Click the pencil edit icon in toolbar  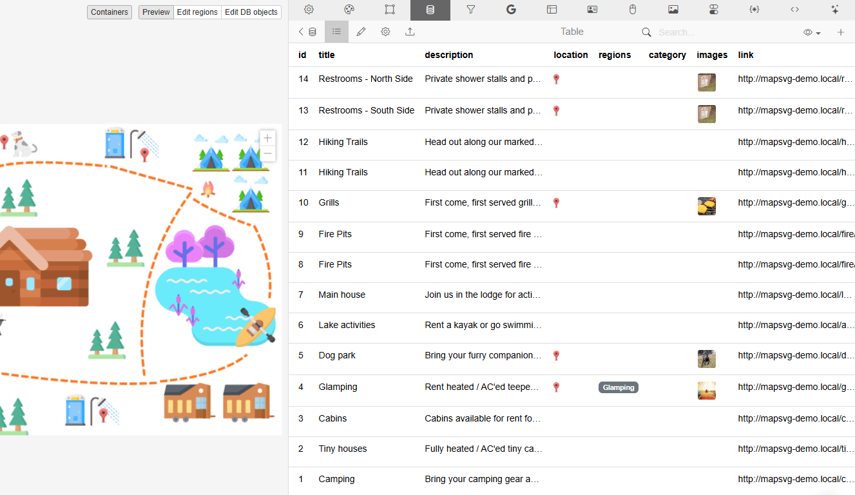[361, 32]
